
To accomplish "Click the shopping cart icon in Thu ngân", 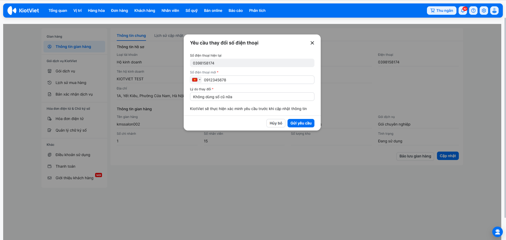I will point(433,11).
